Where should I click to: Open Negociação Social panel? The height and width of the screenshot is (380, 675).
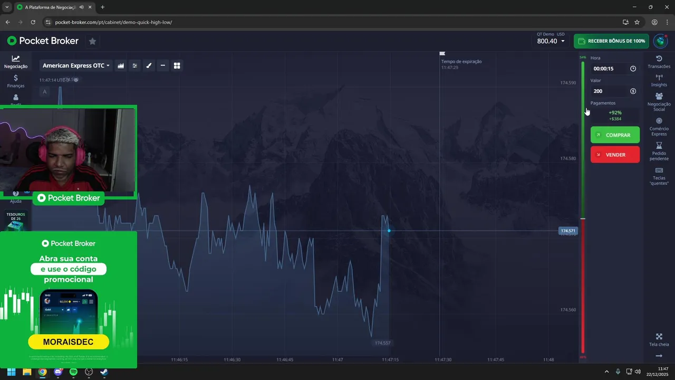tap(659, 102)
